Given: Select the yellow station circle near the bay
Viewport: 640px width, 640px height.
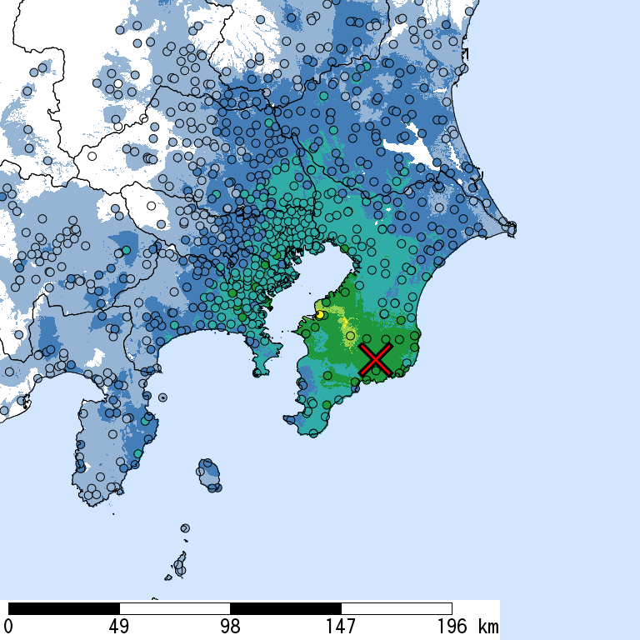Looking at the screenshot, I should (320, 315).
